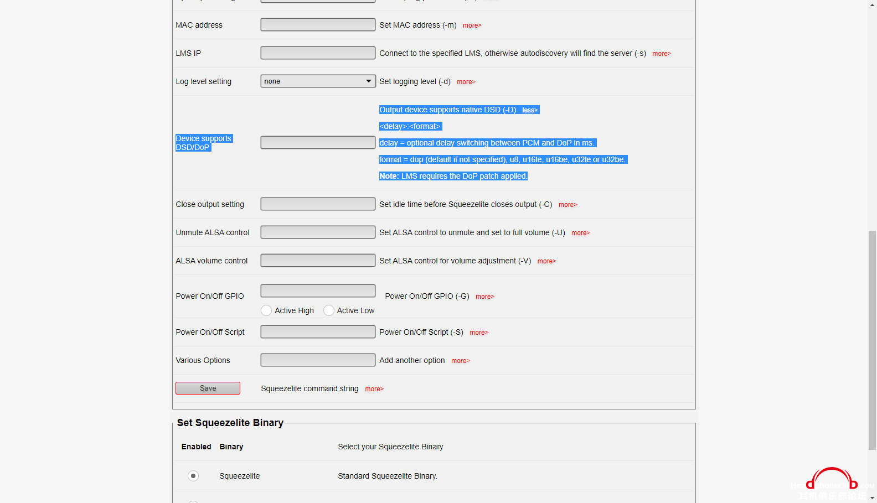Click the Save button
Viewport: 877px width, 503px height.
(208, 388)
